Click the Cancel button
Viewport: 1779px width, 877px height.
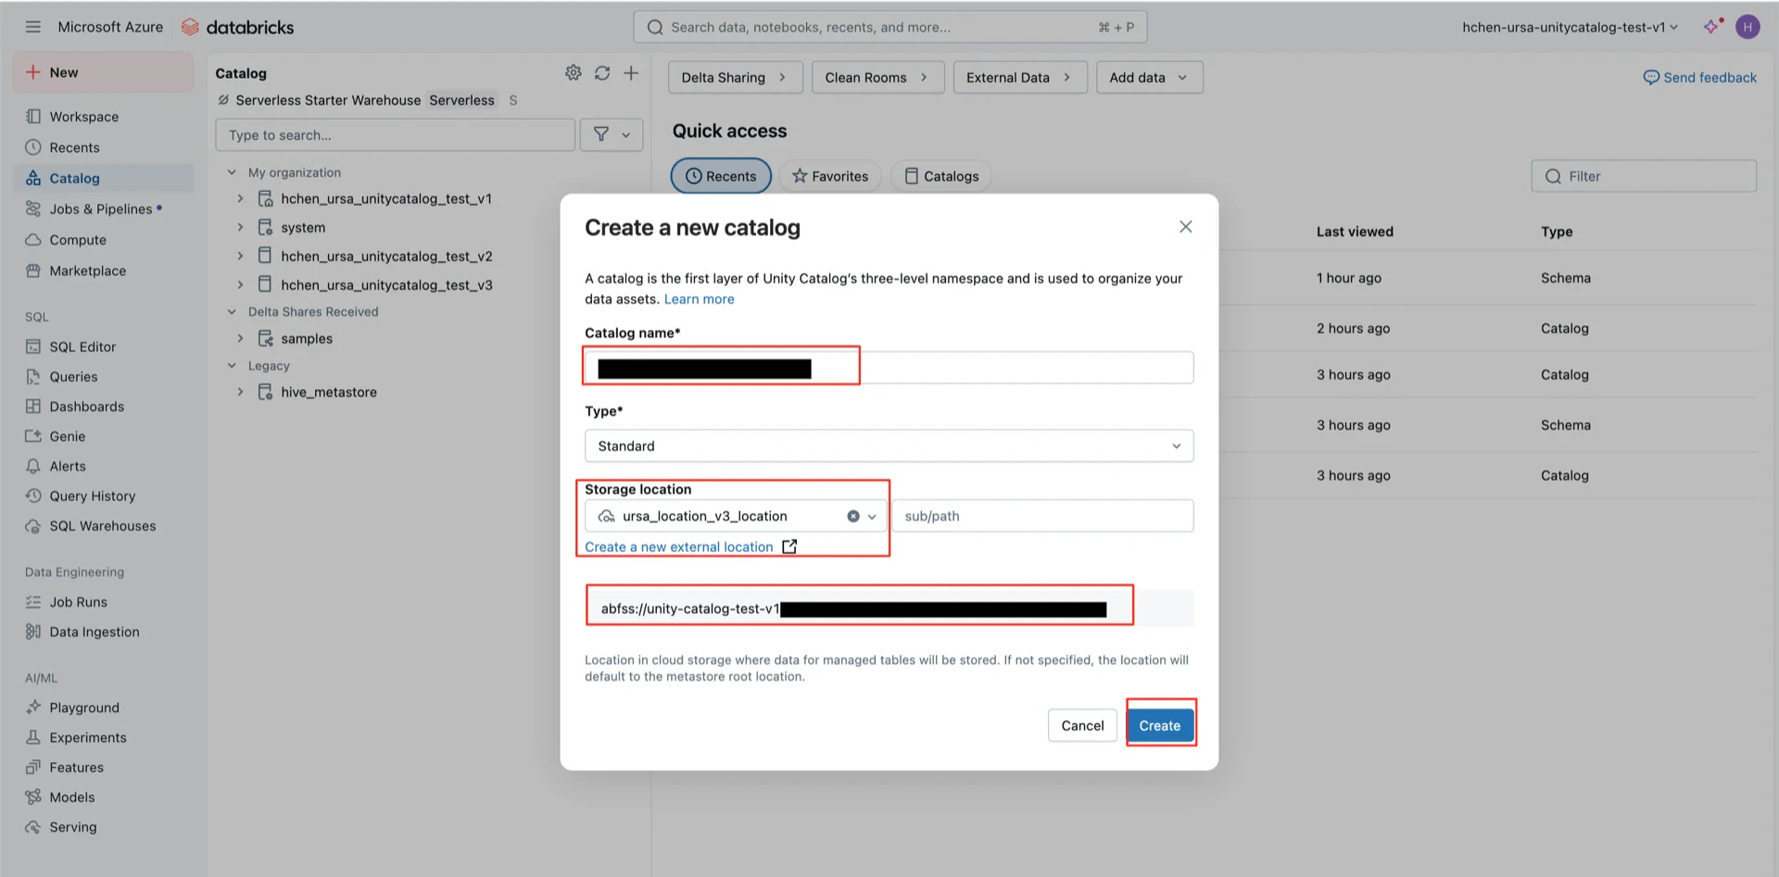point(1082,726)
